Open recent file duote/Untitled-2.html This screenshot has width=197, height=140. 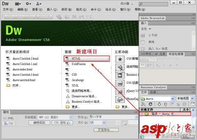26,59
